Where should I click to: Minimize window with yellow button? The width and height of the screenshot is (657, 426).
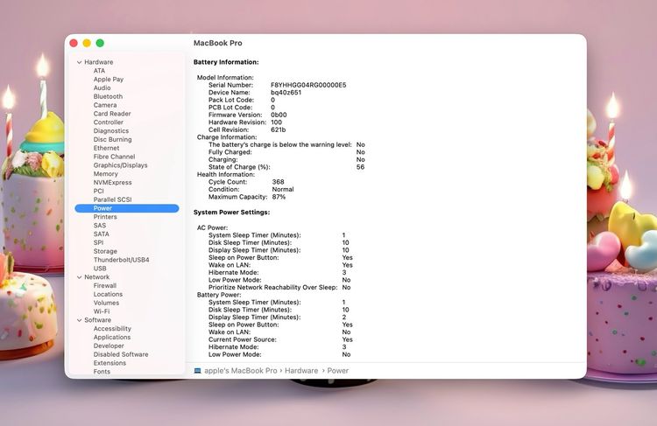tap(87, 43)
